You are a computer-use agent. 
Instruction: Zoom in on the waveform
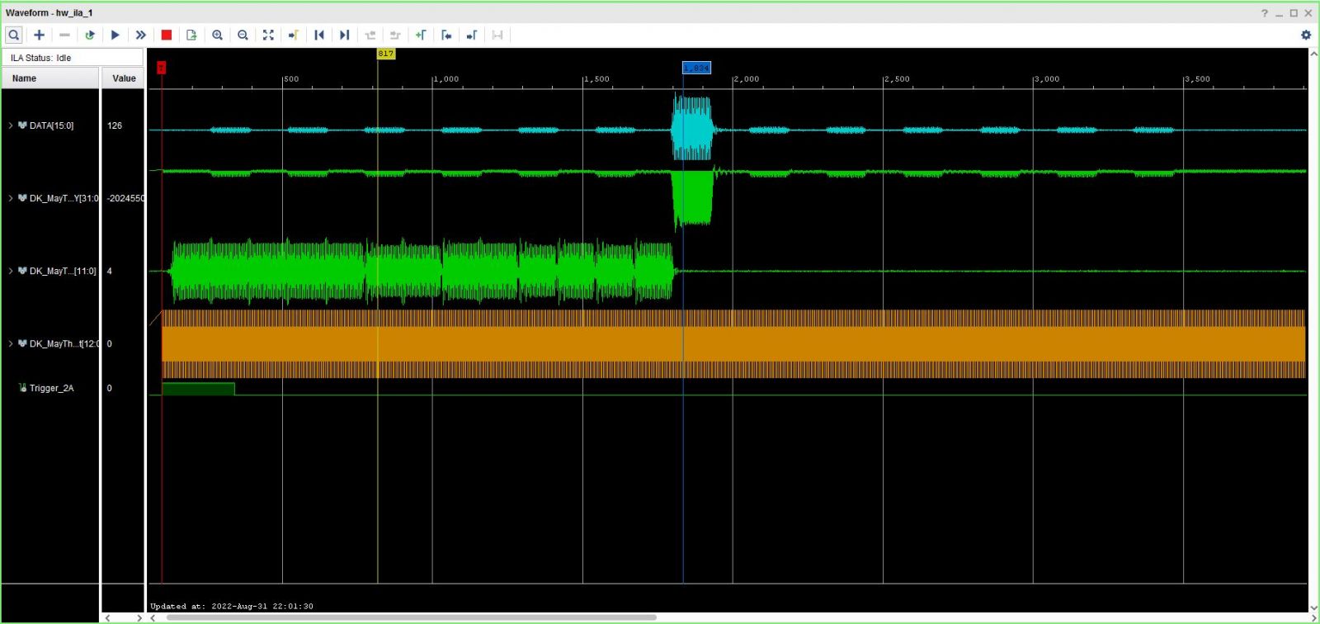[217, 35]
